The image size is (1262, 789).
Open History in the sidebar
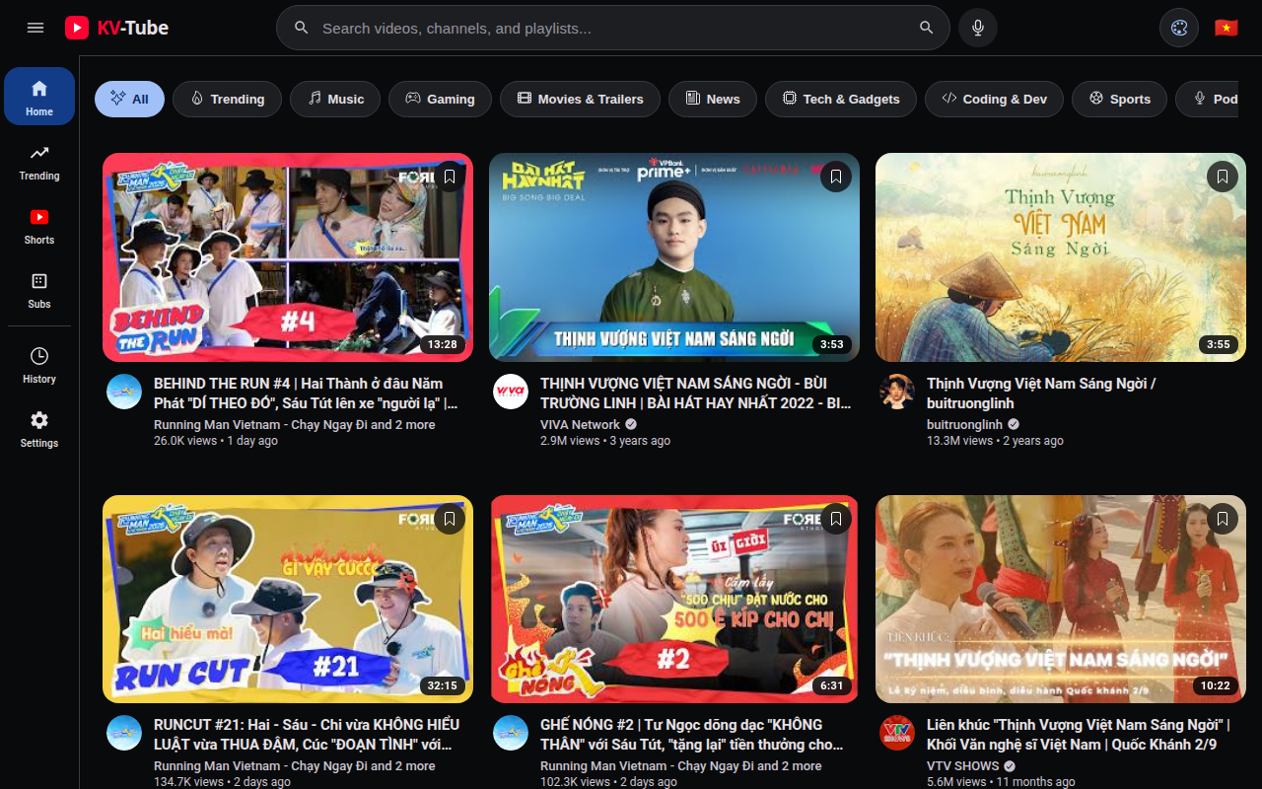[x=39, y=365]
